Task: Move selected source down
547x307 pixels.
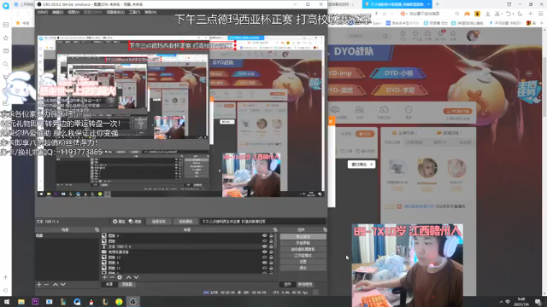Action: point(136,277)
